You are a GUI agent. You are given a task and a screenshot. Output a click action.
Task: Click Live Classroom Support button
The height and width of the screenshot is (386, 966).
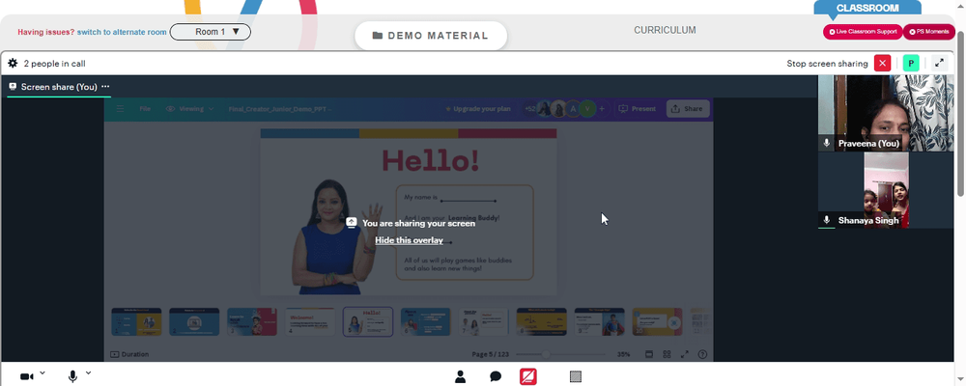863,32
